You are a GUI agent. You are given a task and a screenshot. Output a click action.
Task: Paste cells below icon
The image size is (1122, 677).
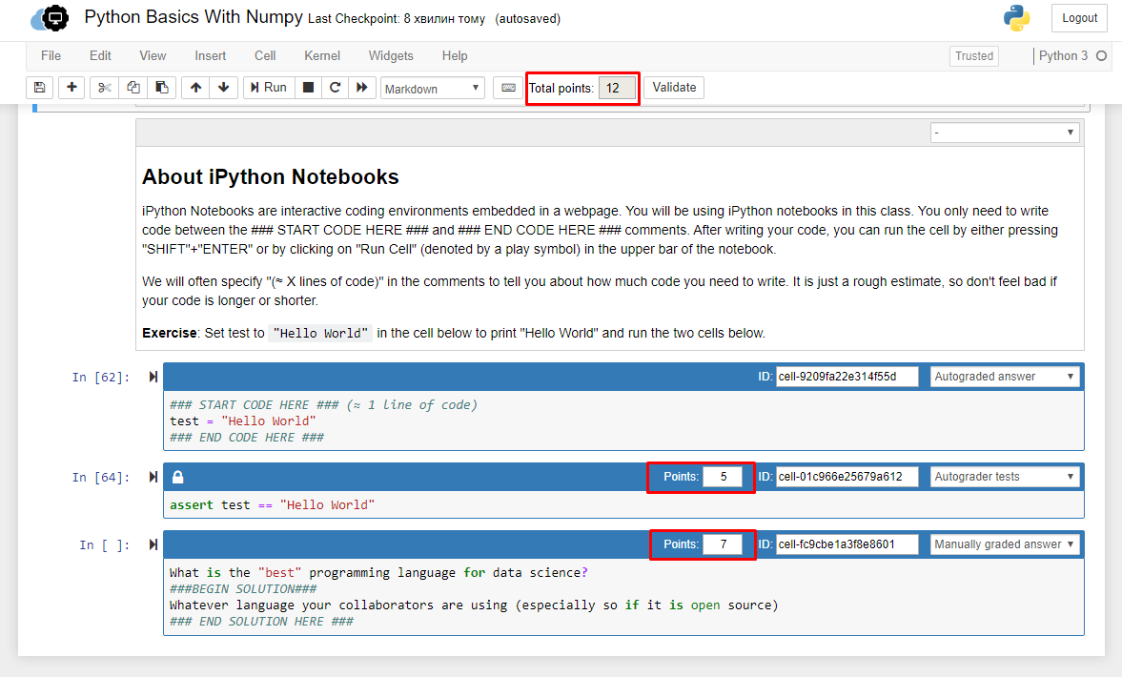(x=162, y=88)
